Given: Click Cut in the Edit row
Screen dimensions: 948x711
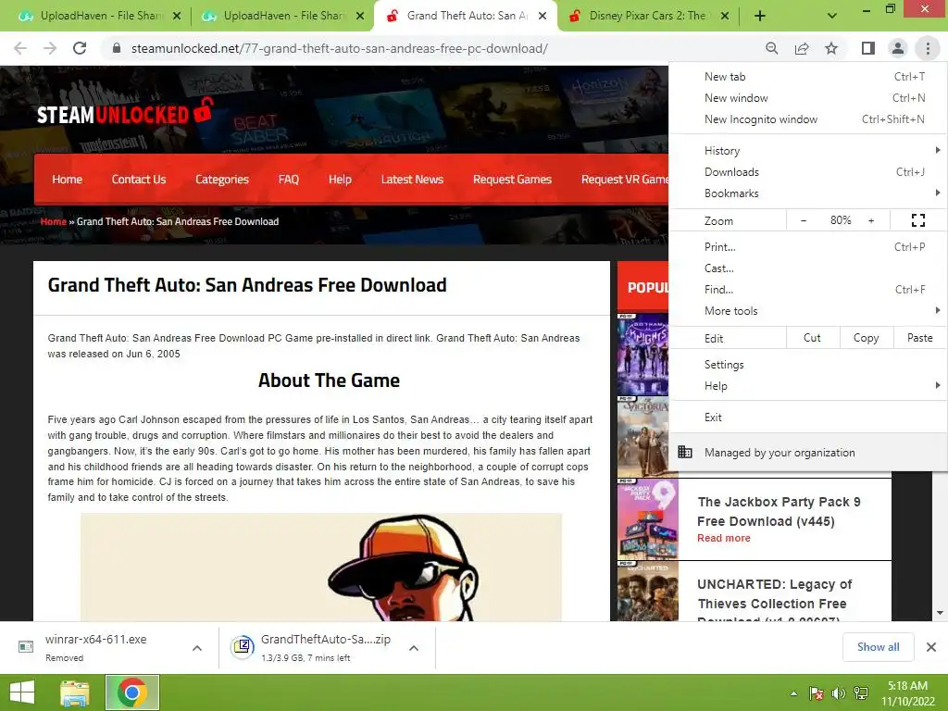Looking at the screenshot, I should click(813, 338).
